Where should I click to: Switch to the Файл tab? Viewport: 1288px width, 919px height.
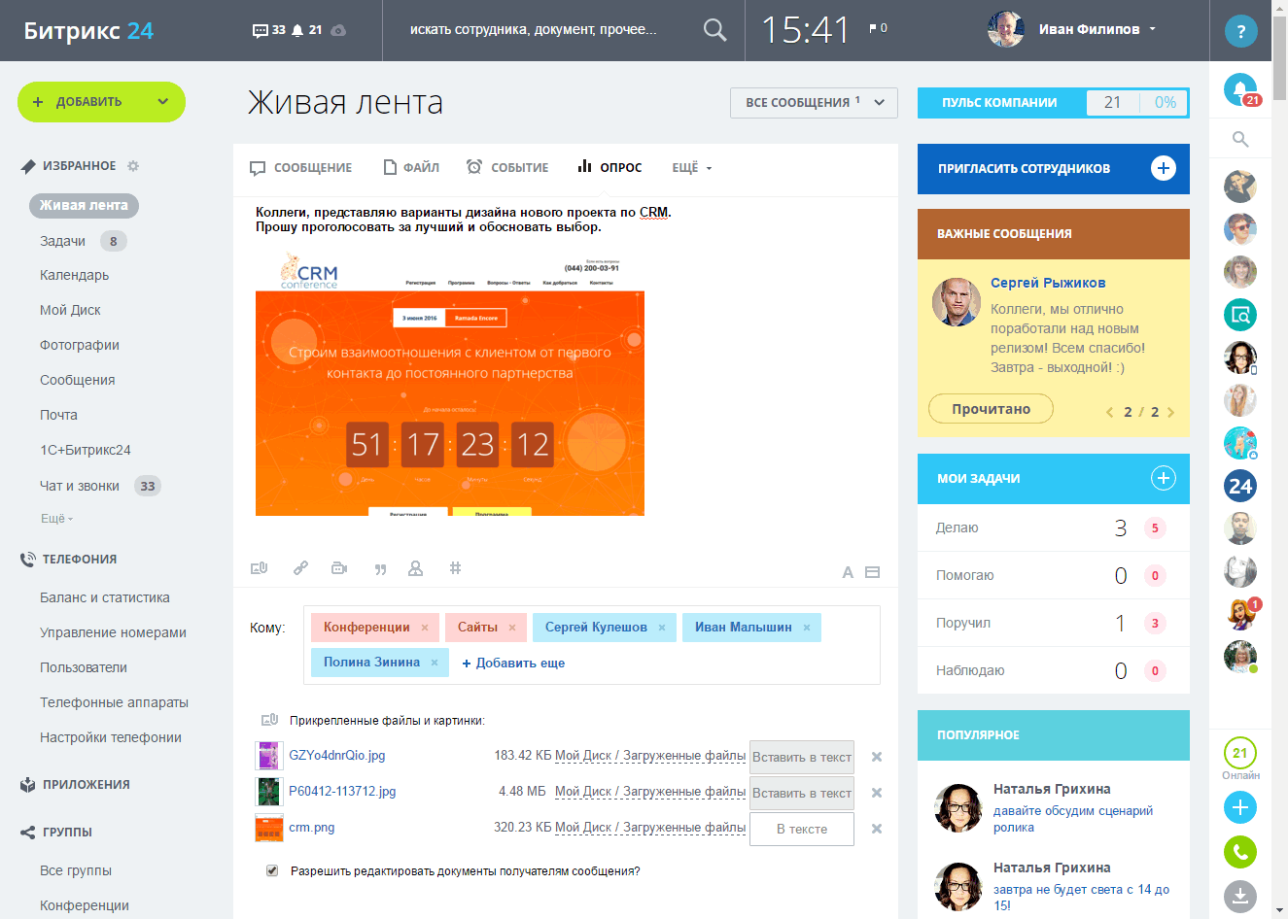click(x=411, y=168)
